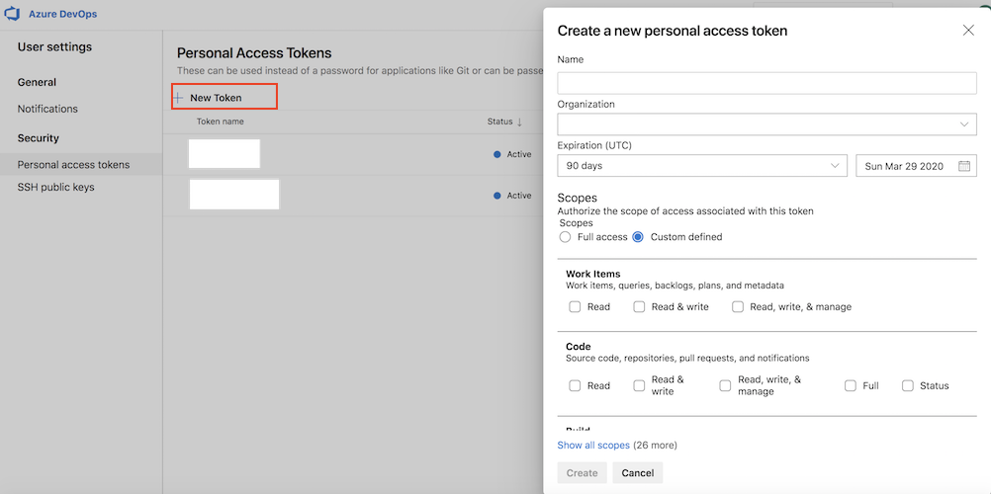Enable Work Items Read checkbox

pos(575,307)
